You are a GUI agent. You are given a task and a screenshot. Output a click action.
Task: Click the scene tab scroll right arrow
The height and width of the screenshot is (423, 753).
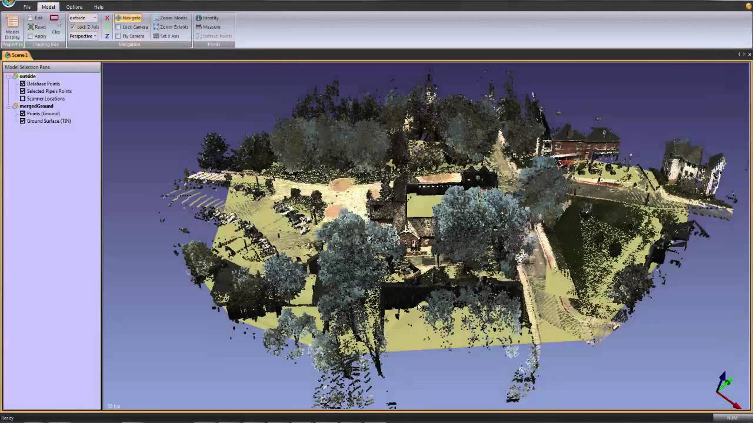click(744, 55)
